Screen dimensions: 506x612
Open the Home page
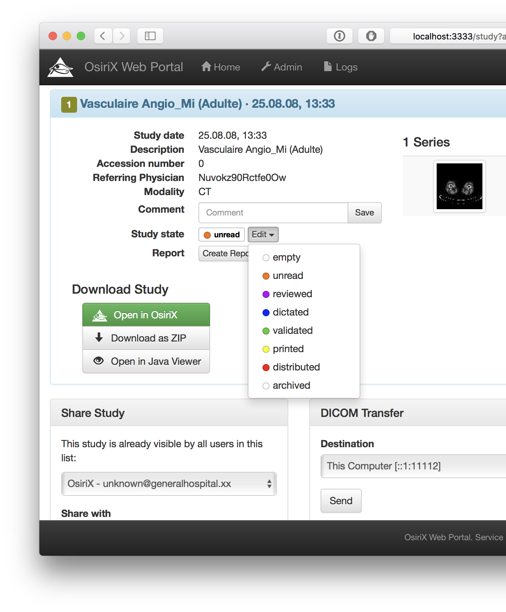221,67
